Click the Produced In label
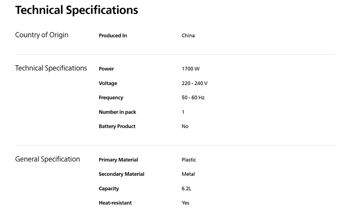This screenshot has height=209, width=350. [113, 36]
